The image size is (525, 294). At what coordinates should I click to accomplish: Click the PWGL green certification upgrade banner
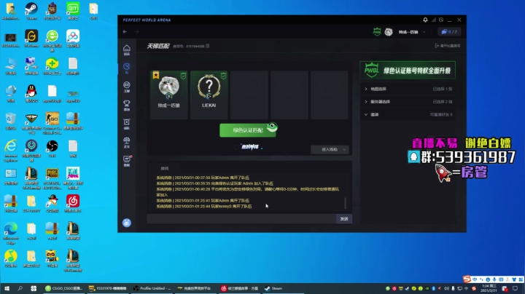click(x=408, y=70)
